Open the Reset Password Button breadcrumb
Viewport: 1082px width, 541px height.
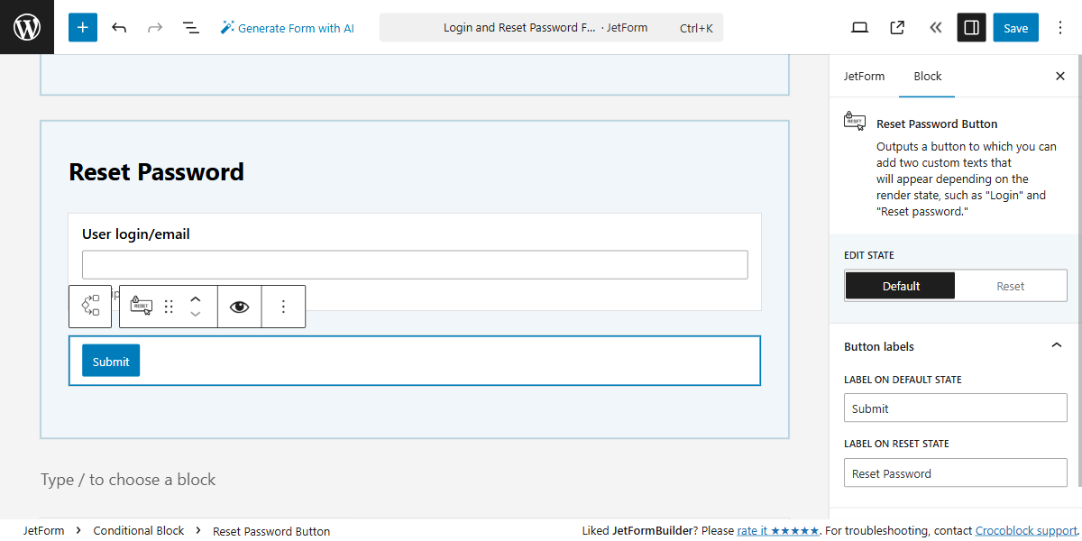pos(271,530)
